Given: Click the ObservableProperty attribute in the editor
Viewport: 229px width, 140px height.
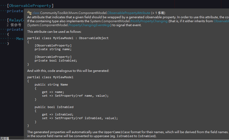Looking at the screenshot, I should tap(30, 6).
